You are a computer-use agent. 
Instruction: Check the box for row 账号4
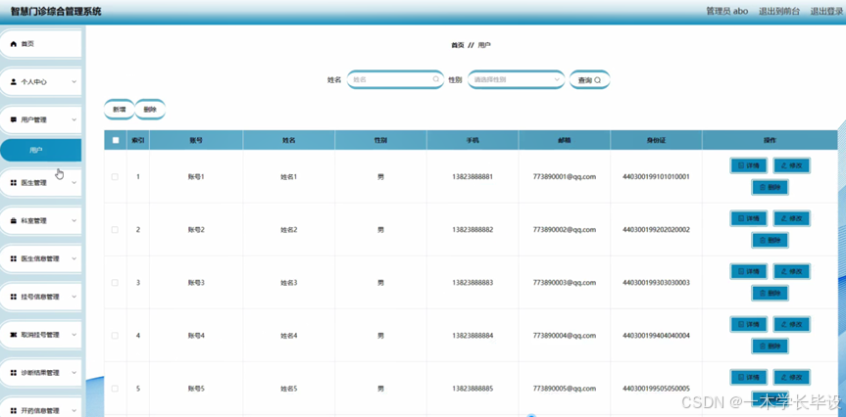click(x=115, y=335)
